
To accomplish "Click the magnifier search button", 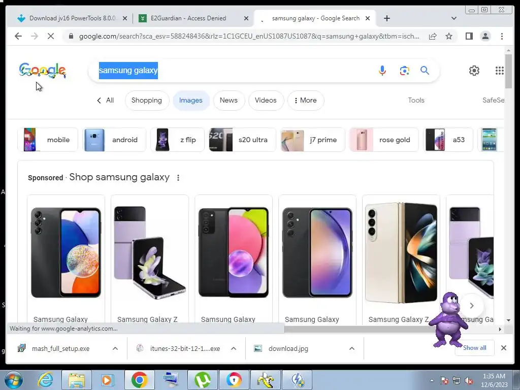I will (425, 70).
